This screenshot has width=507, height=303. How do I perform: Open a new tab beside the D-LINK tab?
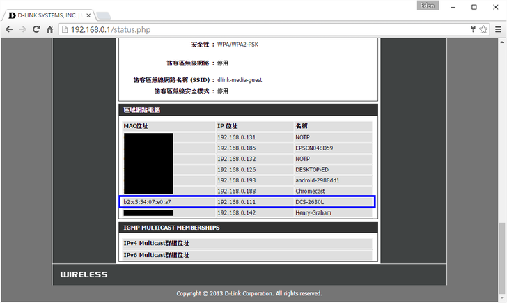tap(104, 15)
